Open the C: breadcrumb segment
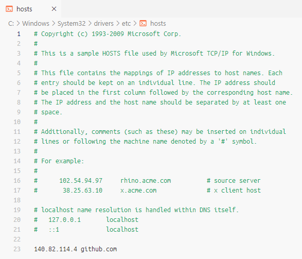The height and width of the screenshot is (259, 302). 11,23
